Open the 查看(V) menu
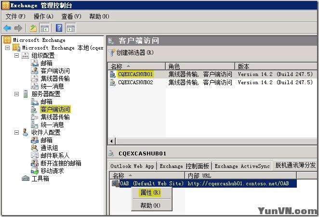Screen dimensions: 319x217 click(x=71, y=16)
